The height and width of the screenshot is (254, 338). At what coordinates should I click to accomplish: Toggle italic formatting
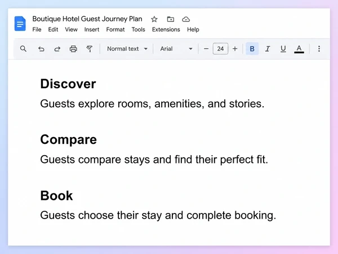(268, 49)
